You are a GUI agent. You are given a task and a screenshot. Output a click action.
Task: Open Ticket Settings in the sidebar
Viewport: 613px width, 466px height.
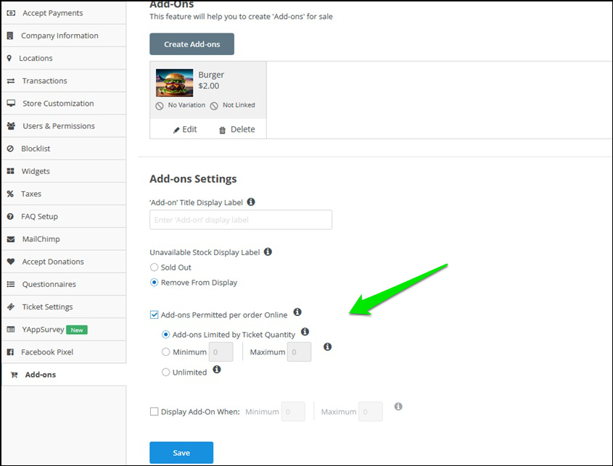(x=47, y=307)
